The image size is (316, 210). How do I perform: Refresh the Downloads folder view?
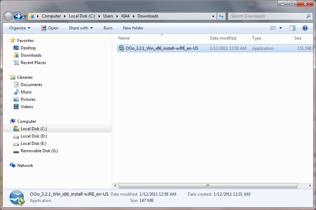click(x=221, y=16)
